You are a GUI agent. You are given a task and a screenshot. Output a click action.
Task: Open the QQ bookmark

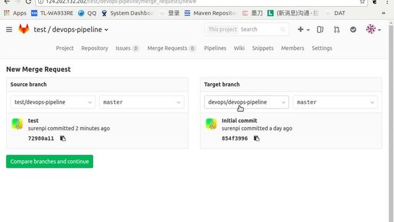87,13
